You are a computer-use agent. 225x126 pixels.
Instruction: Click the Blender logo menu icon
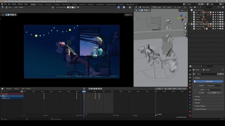(2, 4)
